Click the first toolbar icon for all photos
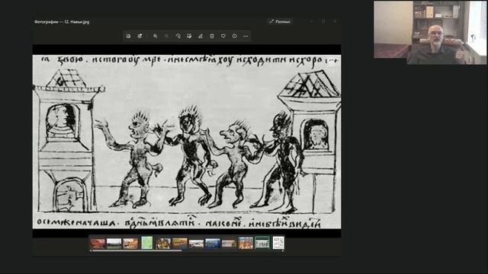 tap(128, 36)
